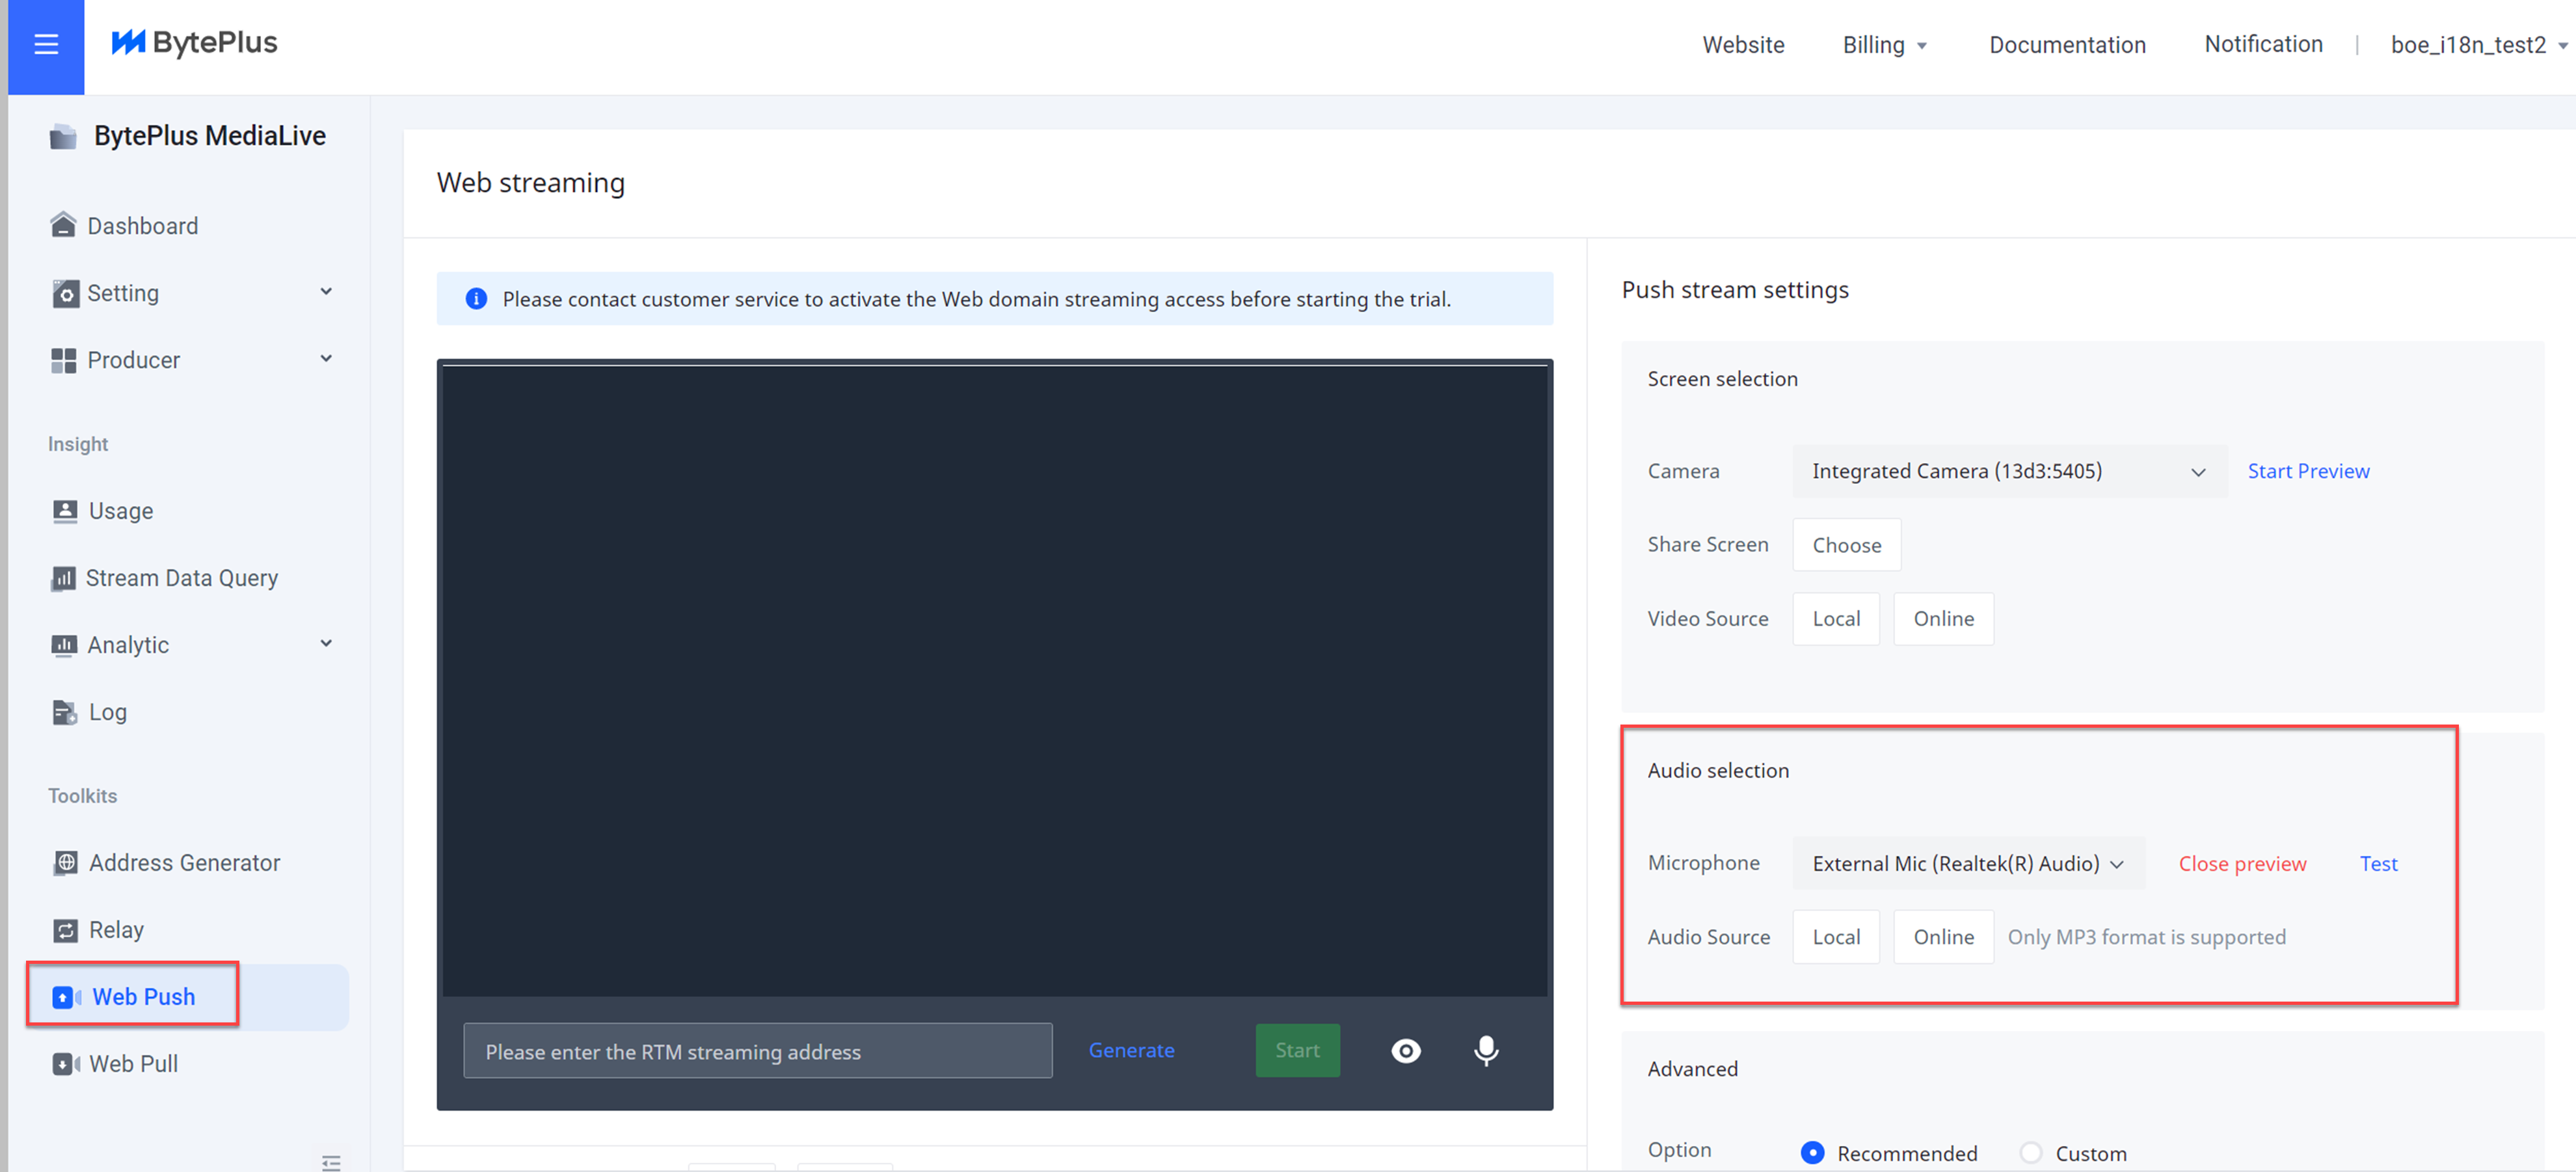Select the Recommended option radio
This screenshot has height=1172, width=2576.
[x=1812, y=1152]
